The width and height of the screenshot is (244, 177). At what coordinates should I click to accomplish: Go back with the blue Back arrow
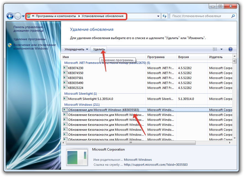point(10,16)
